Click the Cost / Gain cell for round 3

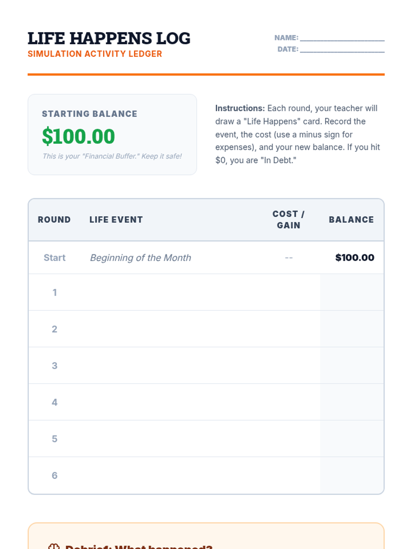[288, 366]
